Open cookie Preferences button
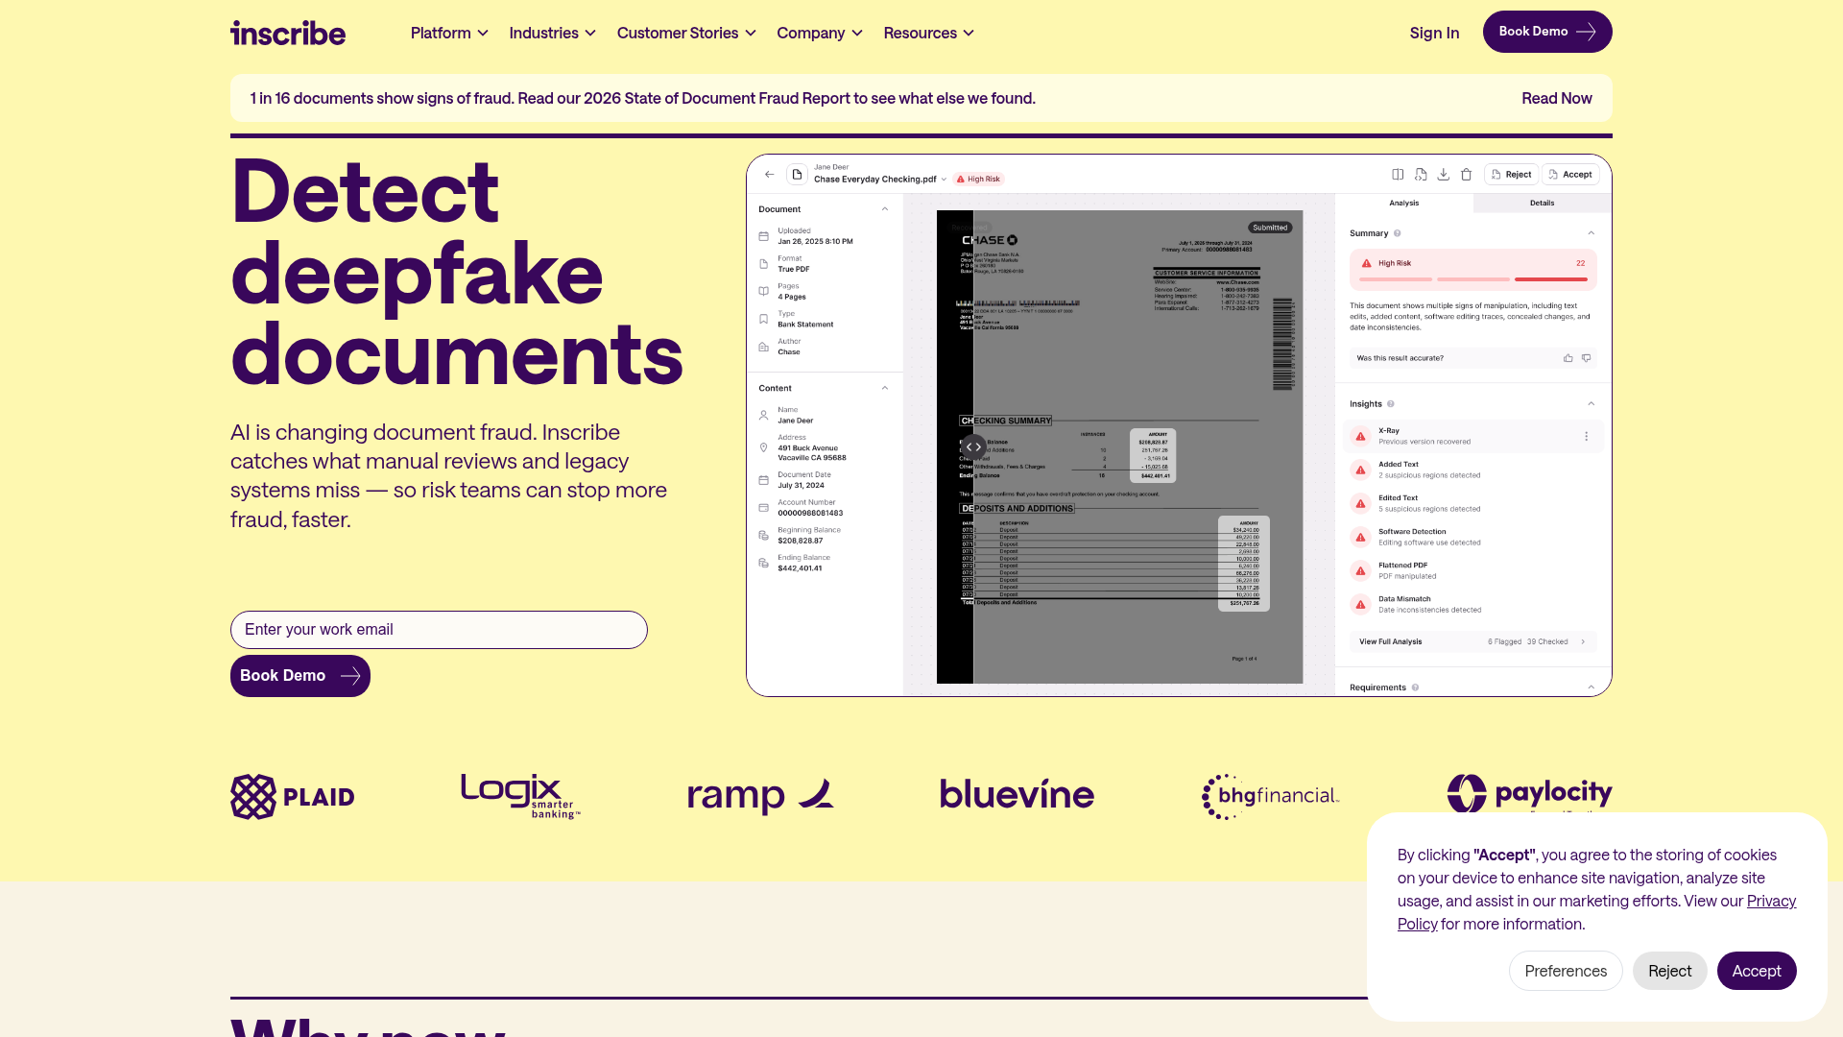 tap(1565, 971)
